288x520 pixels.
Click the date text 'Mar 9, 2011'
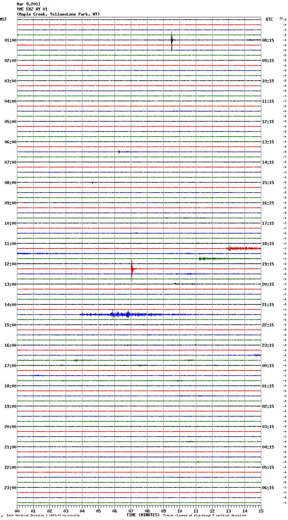28,4
